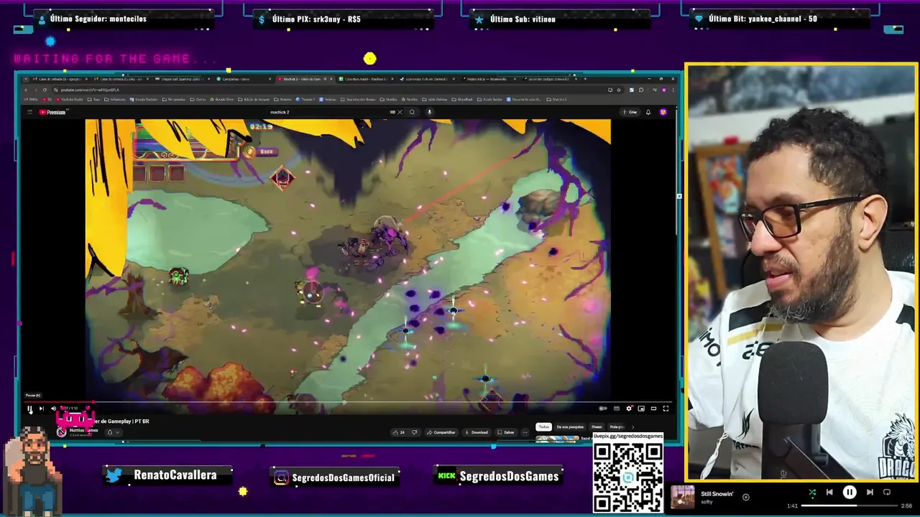920x517 pixels.
Task: Open the YouTube account avatar
Action: click(663, 112)
